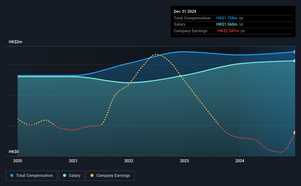Select the 2024 x-axis label

(240, 161)
